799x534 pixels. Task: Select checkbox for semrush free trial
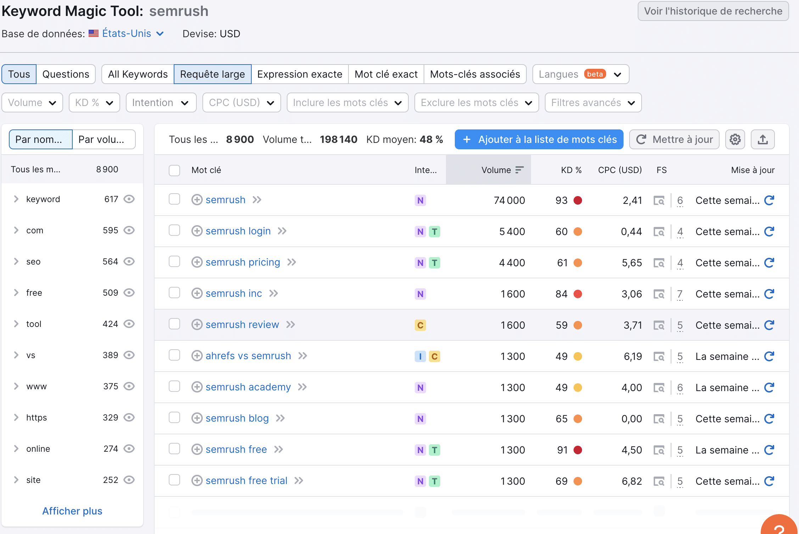pyautogui.click(x=174, y=480)
